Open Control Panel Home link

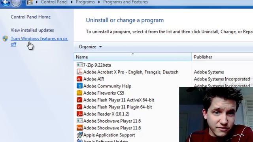(31, 17)
